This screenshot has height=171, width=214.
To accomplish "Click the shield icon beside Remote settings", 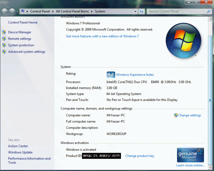I will point(4,39).
